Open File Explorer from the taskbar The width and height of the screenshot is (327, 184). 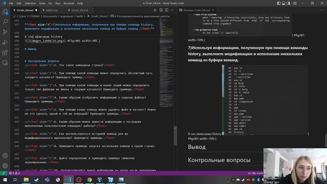[x=26, y=179]
